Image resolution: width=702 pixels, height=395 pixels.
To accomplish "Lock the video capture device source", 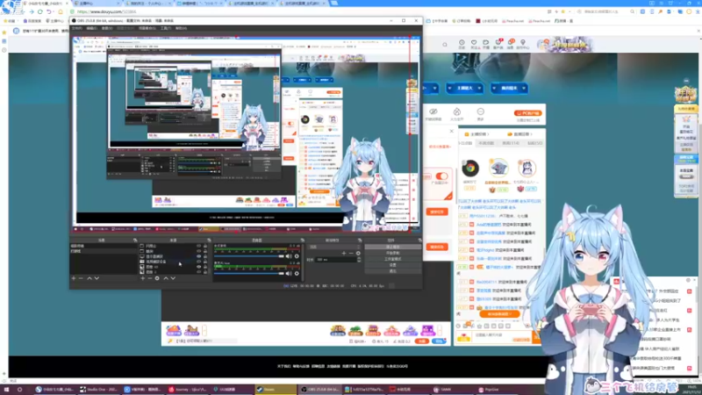I will click(x=205, y=262).
